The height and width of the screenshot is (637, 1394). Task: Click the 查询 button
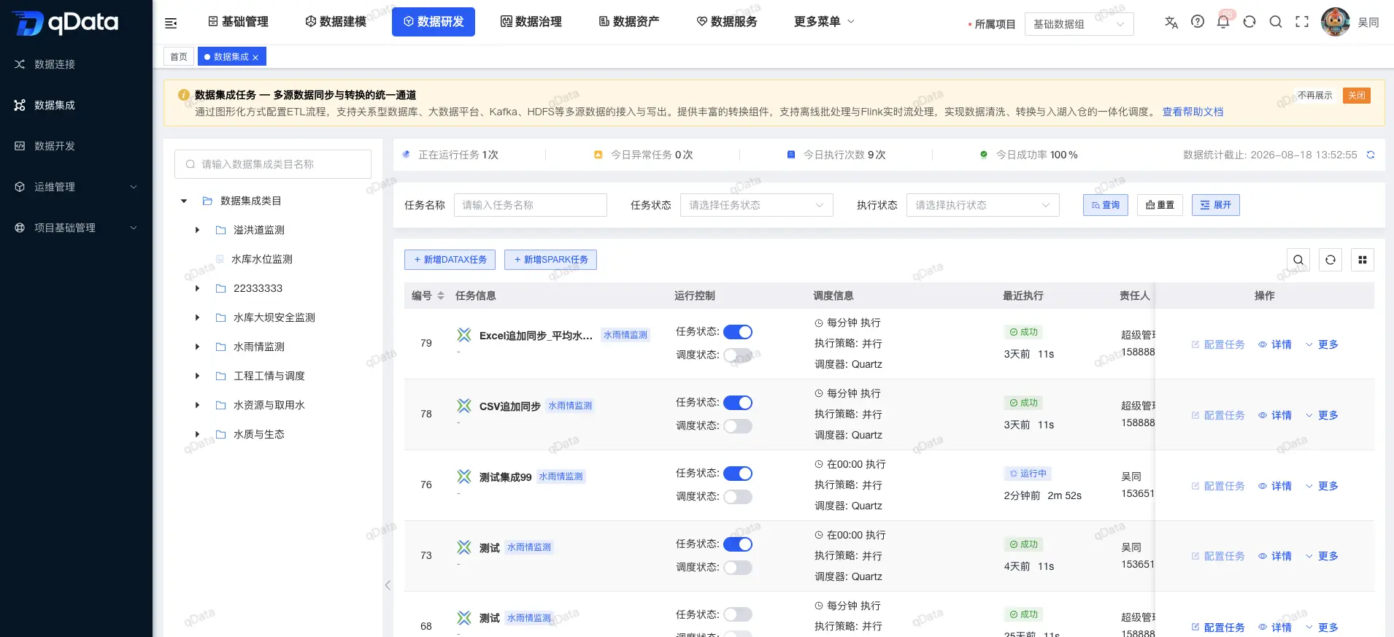tap(1106, 205)
